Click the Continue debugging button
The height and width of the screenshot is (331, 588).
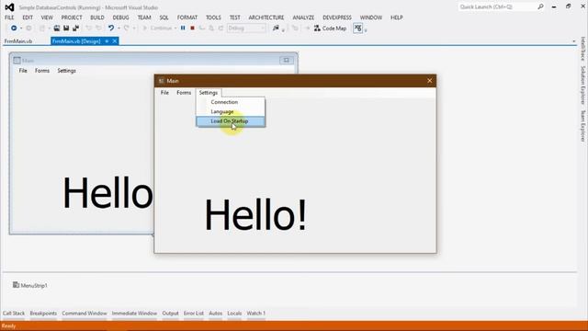coord(157,29)
